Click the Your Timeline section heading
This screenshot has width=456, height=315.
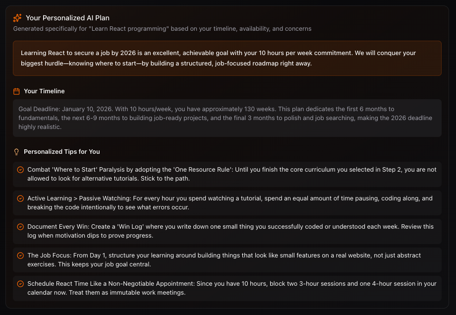tap(44, 91)
